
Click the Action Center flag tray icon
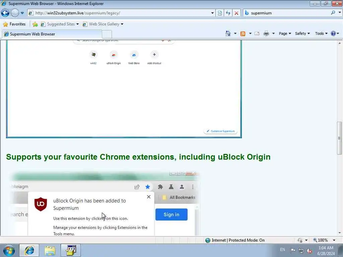(x=293, y=250)
